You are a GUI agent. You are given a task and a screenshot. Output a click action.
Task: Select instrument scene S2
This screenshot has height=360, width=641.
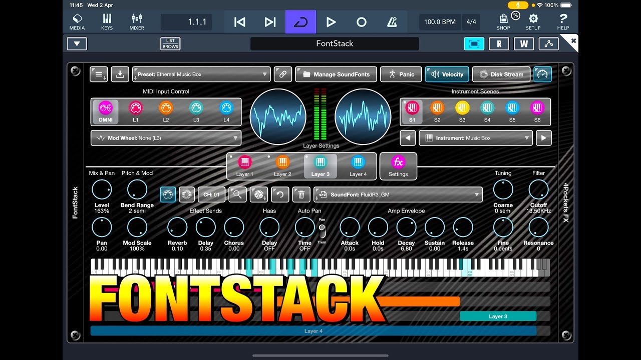[x=437, y=111]
